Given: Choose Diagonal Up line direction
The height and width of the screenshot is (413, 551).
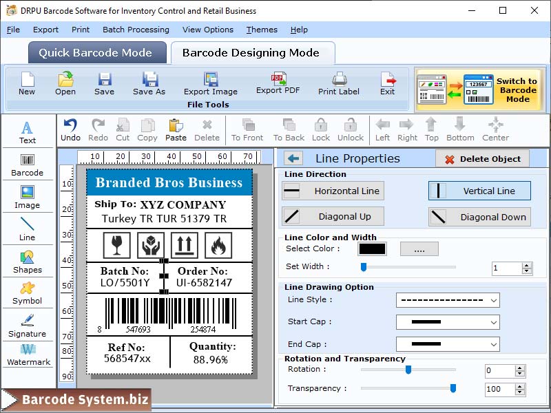Looking at the screenshot, I should pyautogui.click(x=333, y=216).
